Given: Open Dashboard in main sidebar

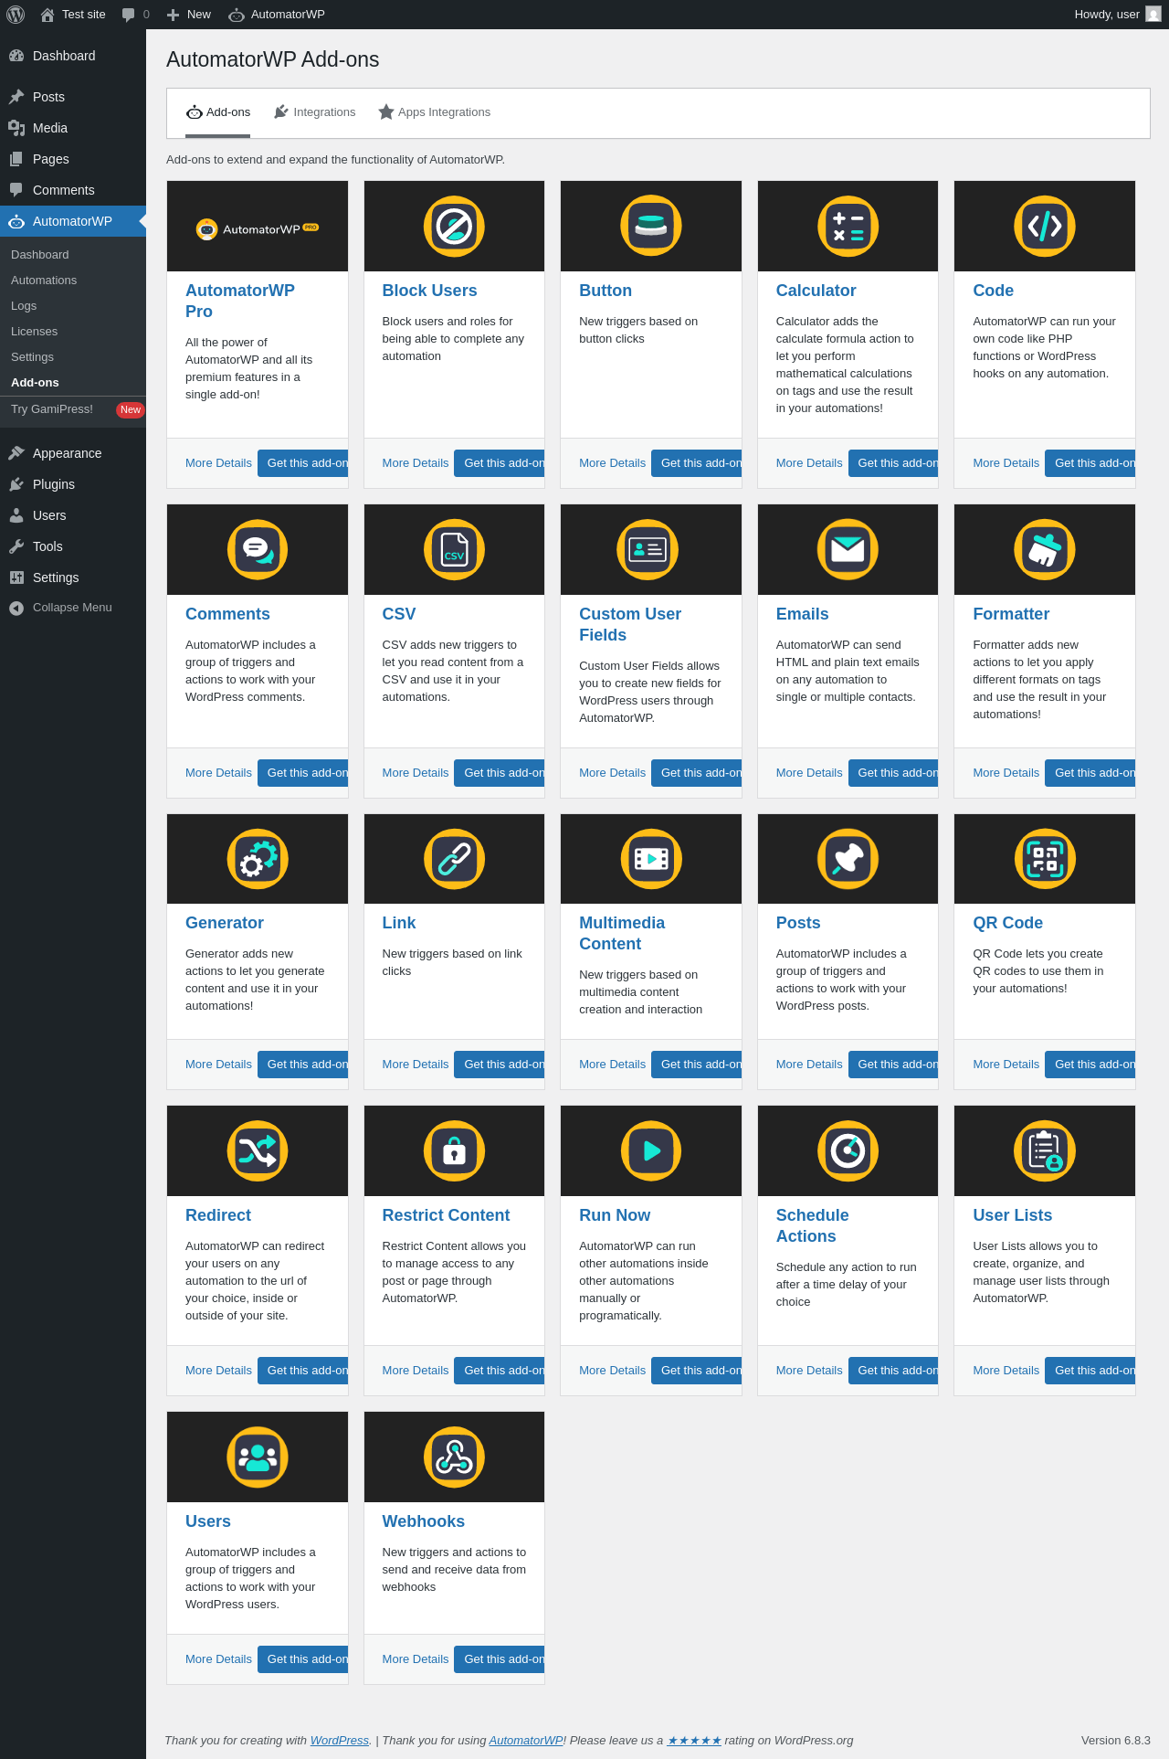Looking at the screenshot, I should pyautogui.click(x=73, y=56).
